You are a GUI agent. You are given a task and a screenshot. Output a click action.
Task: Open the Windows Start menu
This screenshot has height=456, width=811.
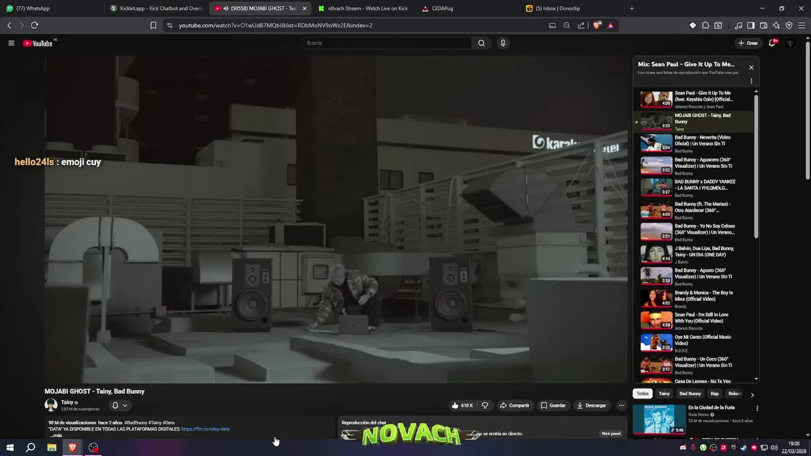tap(10, 448)
